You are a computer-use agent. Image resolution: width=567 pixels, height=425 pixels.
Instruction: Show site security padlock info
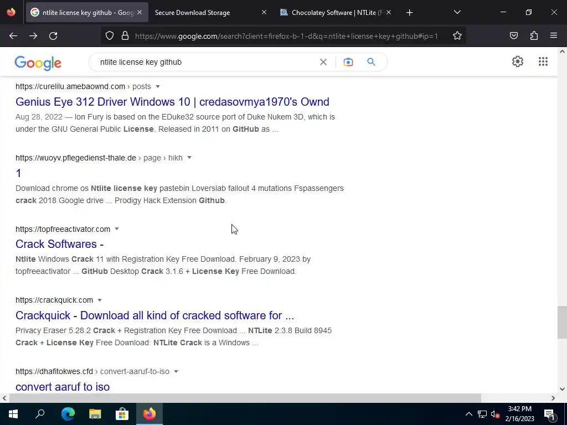tap(125, 36)
